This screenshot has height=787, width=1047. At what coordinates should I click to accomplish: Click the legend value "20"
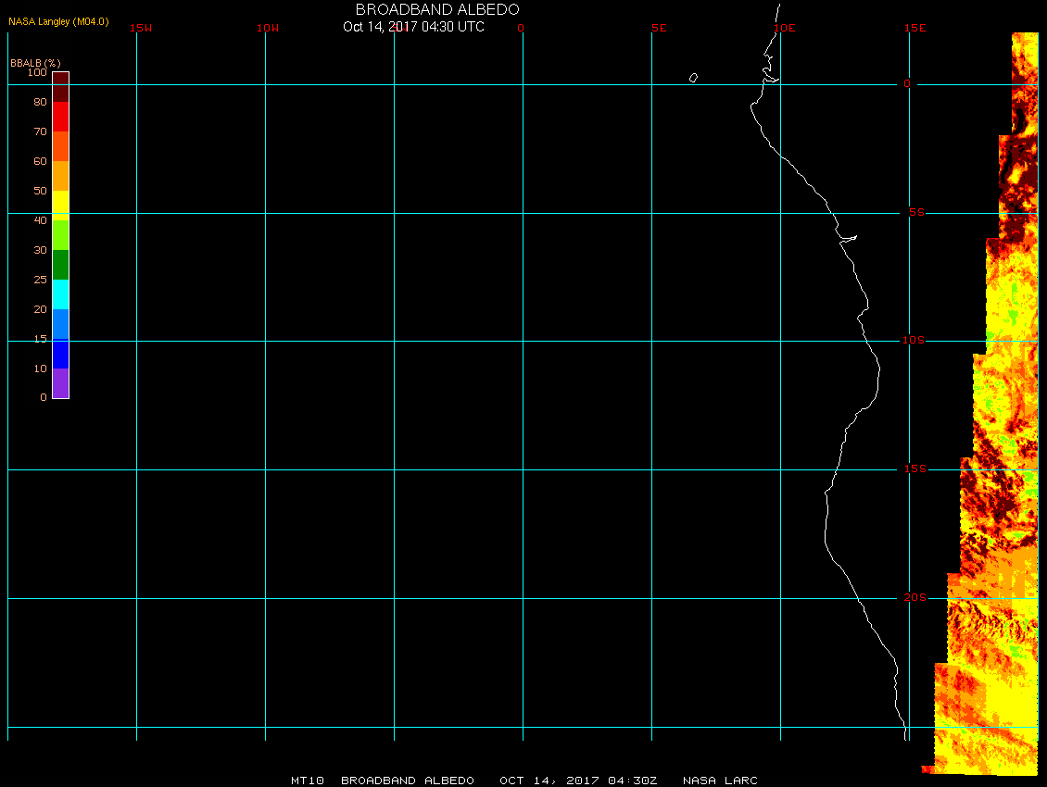[x=41, y=309]
